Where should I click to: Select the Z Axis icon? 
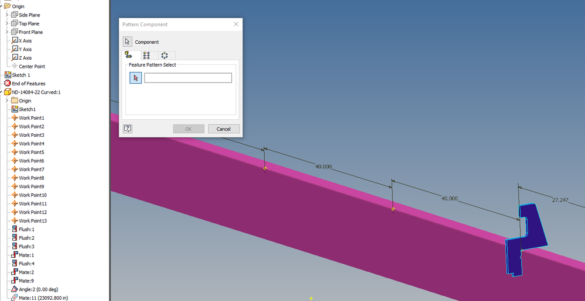click(15, 58)
